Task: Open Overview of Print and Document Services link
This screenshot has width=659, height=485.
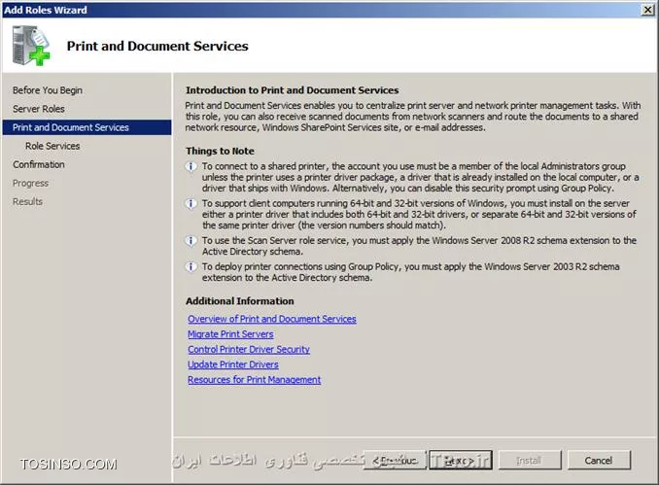Action: click(x=272, y=319)
